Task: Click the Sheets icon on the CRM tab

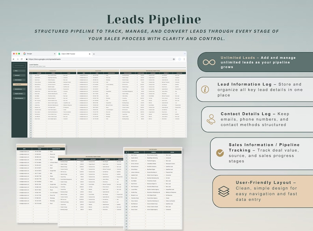Action: 59,54
